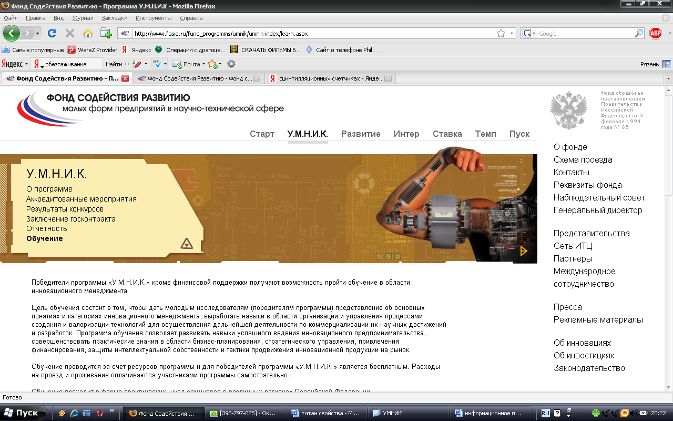Viewport: 673px width, 421px height.
Task: Expand the Quick Launch overflow chevron
Action: (111, 410)
